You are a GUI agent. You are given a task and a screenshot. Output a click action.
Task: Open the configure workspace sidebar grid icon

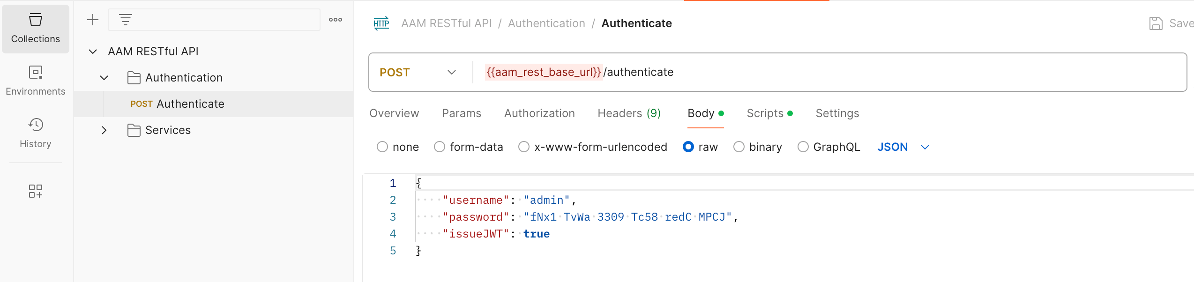click(36, 191)
